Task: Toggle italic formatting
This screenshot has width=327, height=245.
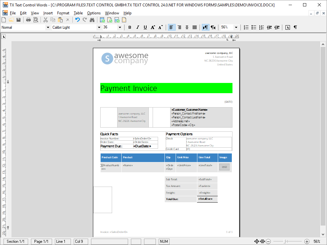Action: coord(138,27)
